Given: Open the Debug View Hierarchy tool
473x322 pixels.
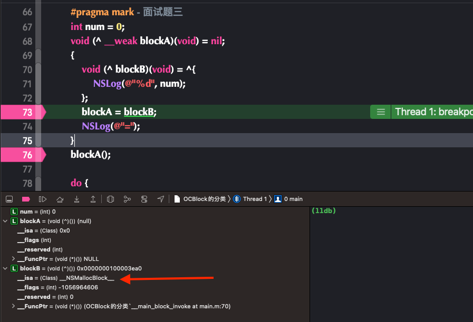Looking at the screenshot, I should tap(110, 199).
